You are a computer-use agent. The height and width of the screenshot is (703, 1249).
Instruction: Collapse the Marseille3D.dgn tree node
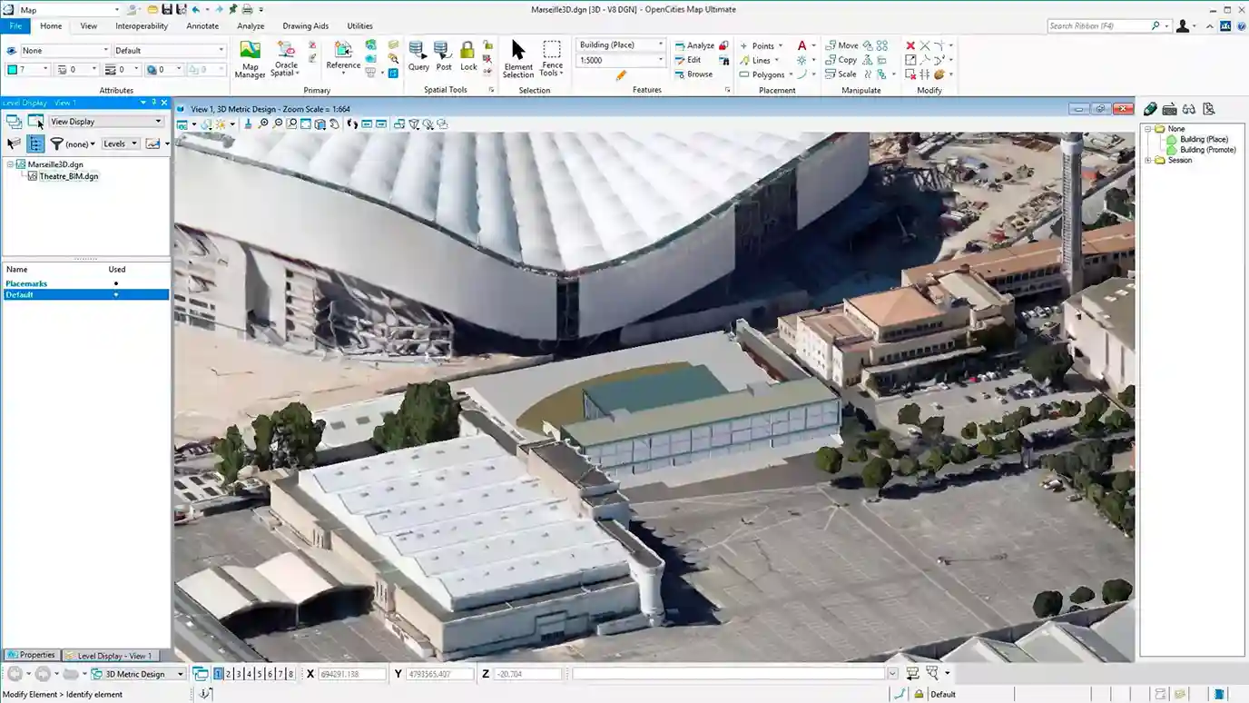pos(10,164)
